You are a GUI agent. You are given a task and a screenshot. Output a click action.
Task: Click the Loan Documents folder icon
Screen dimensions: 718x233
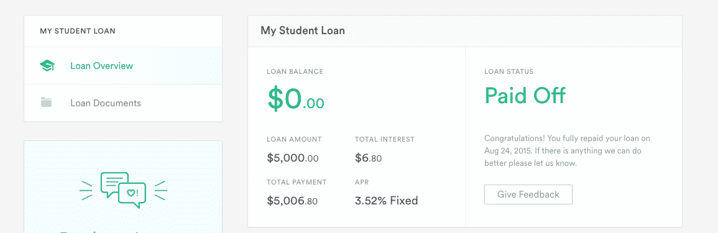[x=46, y=103]
